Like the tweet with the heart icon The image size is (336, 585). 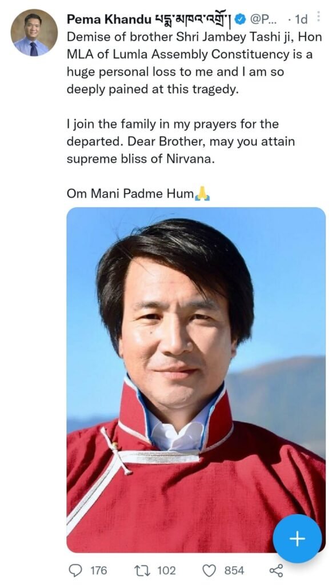click(x=210, y=571)
